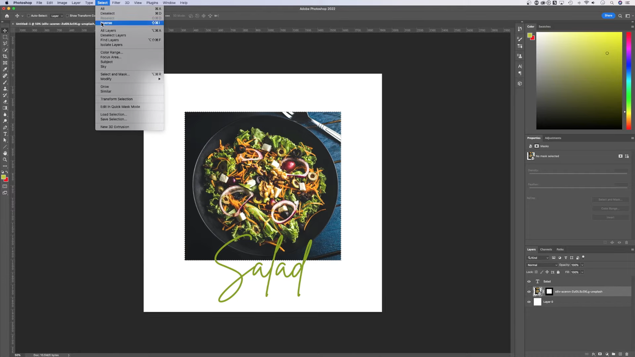Open the Kind filter dropdown
This screenshot has height=357, width=635.
[x=538, y=258]
